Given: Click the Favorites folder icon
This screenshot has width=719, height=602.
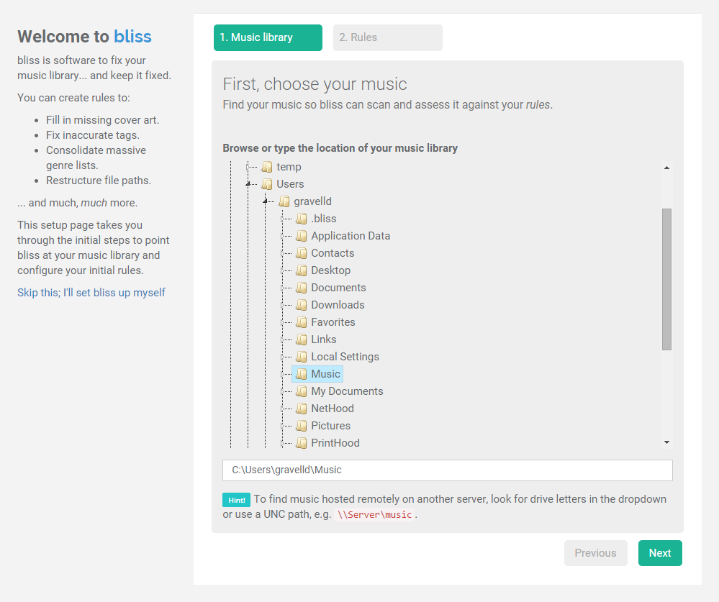Looking at the screenshot, I should tap(302, 322).
